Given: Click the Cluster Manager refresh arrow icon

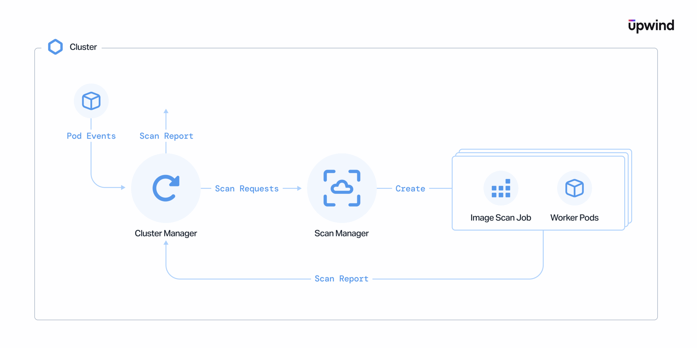Looking at the screenshot, I should tap(166, 188).
